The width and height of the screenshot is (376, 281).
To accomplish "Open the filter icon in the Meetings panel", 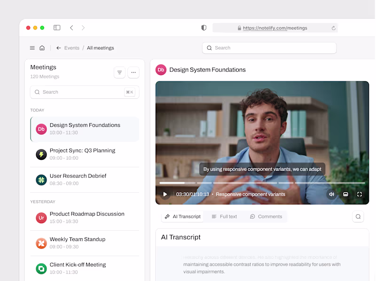I will (x=119, y=72).
